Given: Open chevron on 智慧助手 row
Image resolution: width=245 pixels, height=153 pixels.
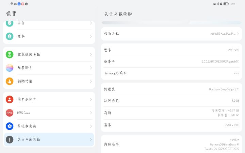Looking at the screenshot, I should pos(91,68).
